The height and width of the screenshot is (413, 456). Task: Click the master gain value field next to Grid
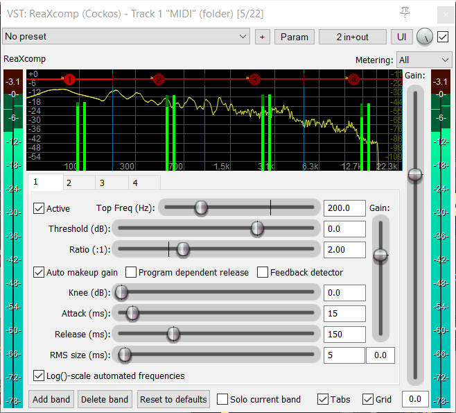[415, 399]
